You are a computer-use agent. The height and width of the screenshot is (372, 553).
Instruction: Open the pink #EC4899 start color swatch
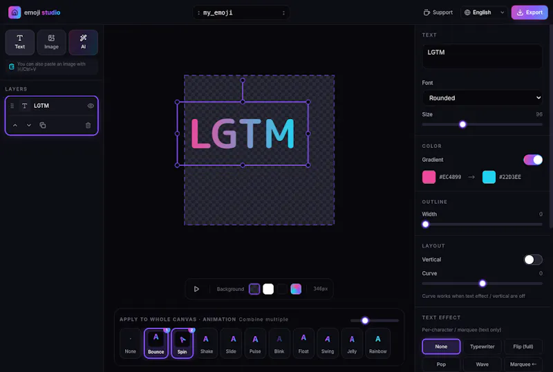429,177
